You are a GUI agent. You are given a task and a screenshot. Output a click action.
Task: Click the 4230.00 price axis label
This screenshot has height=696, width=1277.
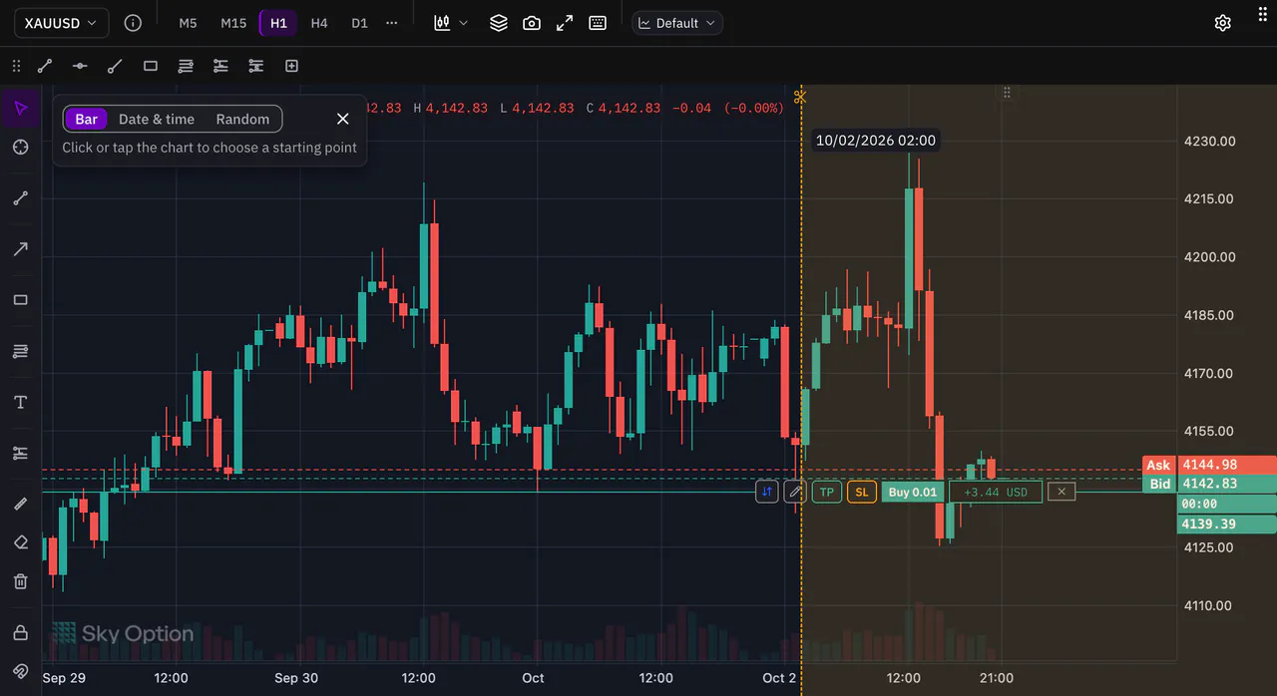1209,141
